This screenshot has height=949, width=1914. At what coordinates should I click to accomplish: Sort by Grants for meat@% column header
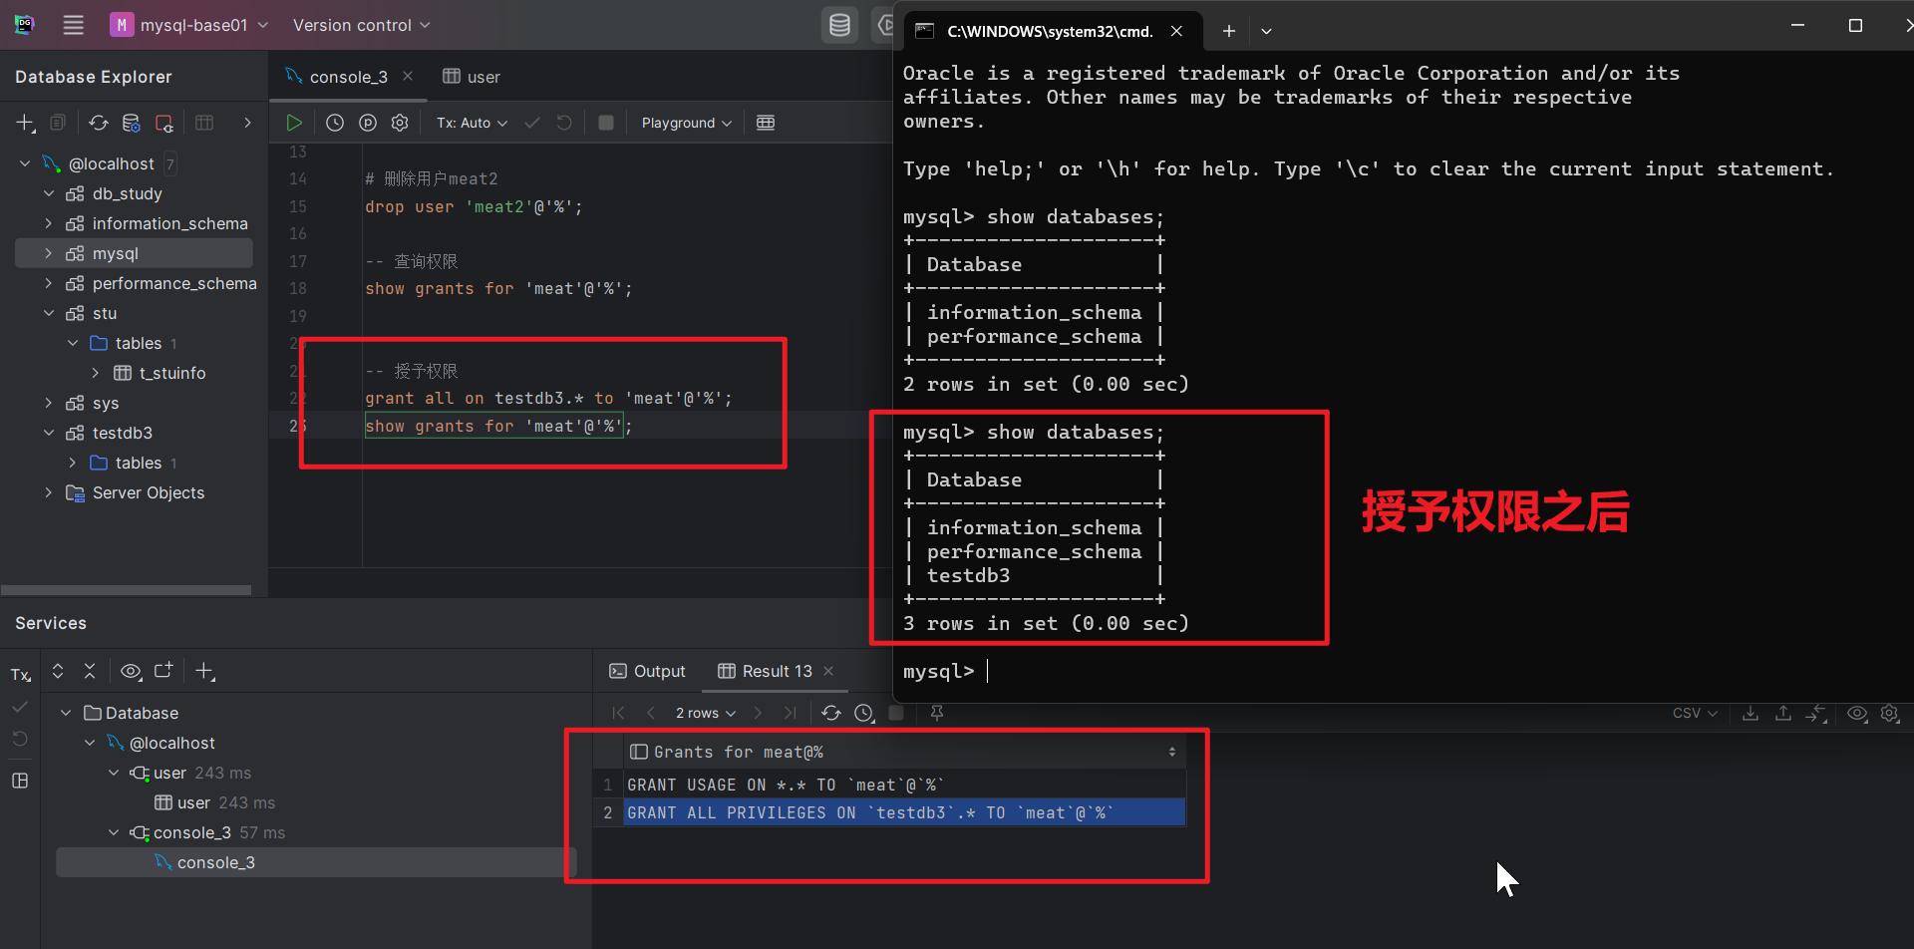[x=904, y=752]
